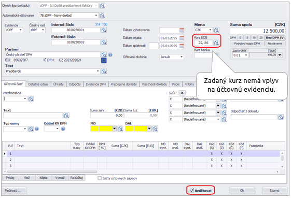Screen dimensions: 291x198
Task: Open calendar for Dátum splatnosti
Action: pyautogui.click(x=182, y=46)
